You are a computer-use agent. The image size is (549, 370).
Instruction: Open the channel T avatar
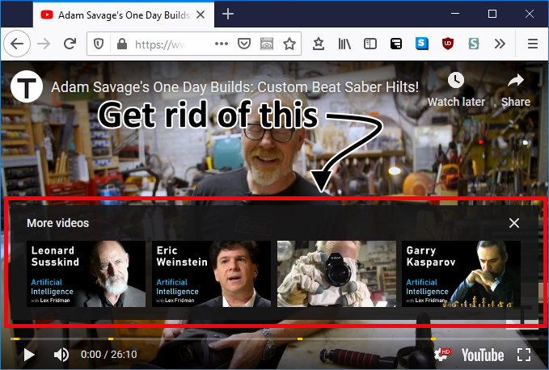[27, 86]
